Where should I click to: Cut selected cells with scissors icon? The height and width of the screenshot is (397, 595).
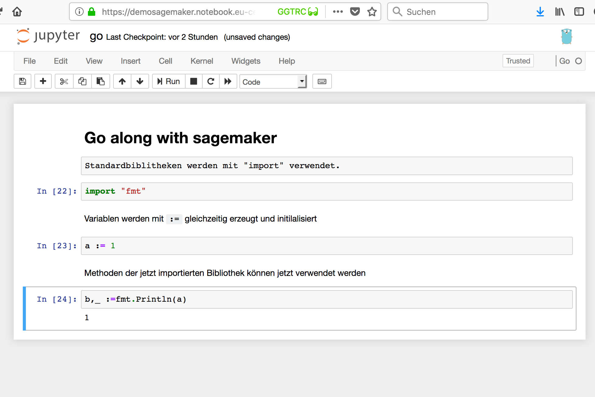point(64,81)
